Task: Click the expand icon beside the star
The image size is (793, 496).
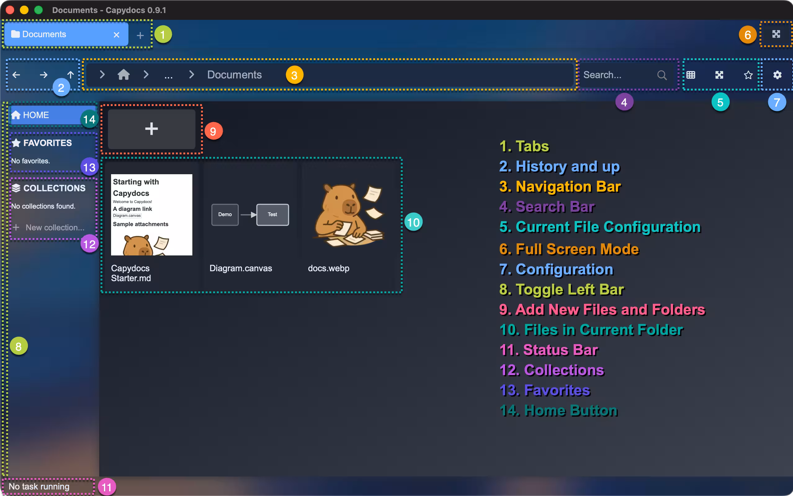Action: 719,75
